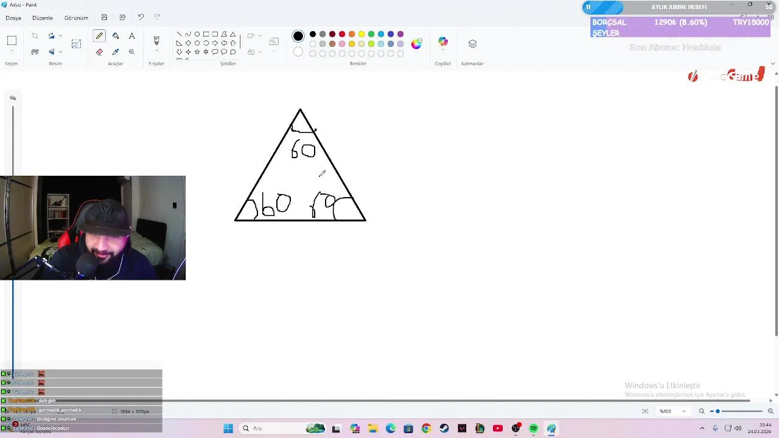Open the Düzenle menu
Image resolution: width=779 pixels, height=438 pixels.
coord(43,18)
